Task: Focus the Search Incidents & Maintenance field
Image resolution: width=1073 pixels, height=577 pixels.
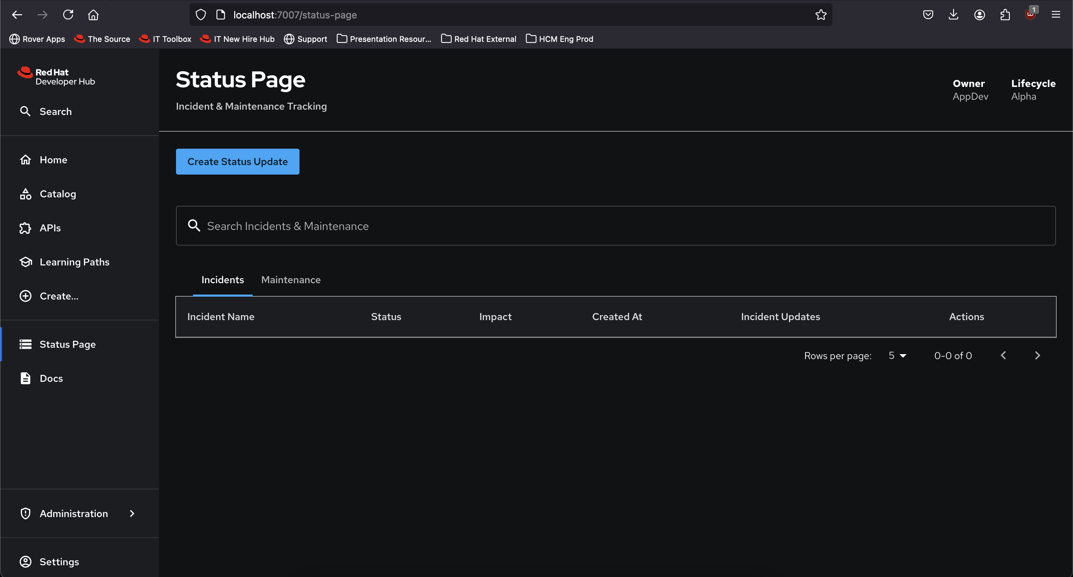Action: 615,226
